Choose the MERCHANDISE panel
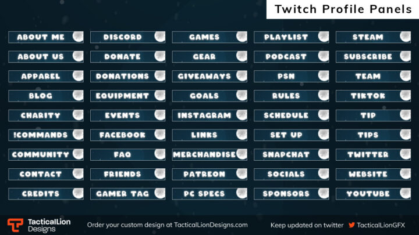Viewport: 419px width, 235px height. click(210, 154)
